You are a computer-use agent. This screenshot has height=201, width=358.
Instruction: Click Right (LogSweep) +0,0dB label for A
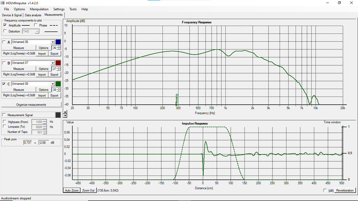[19, 53]
